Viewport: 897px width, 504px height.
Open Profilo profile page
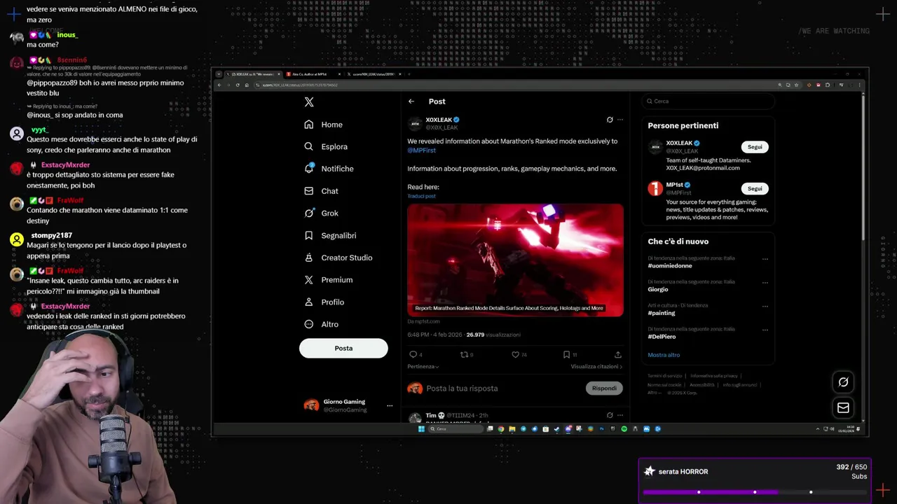pyautogui.click(x=324, y=302)
